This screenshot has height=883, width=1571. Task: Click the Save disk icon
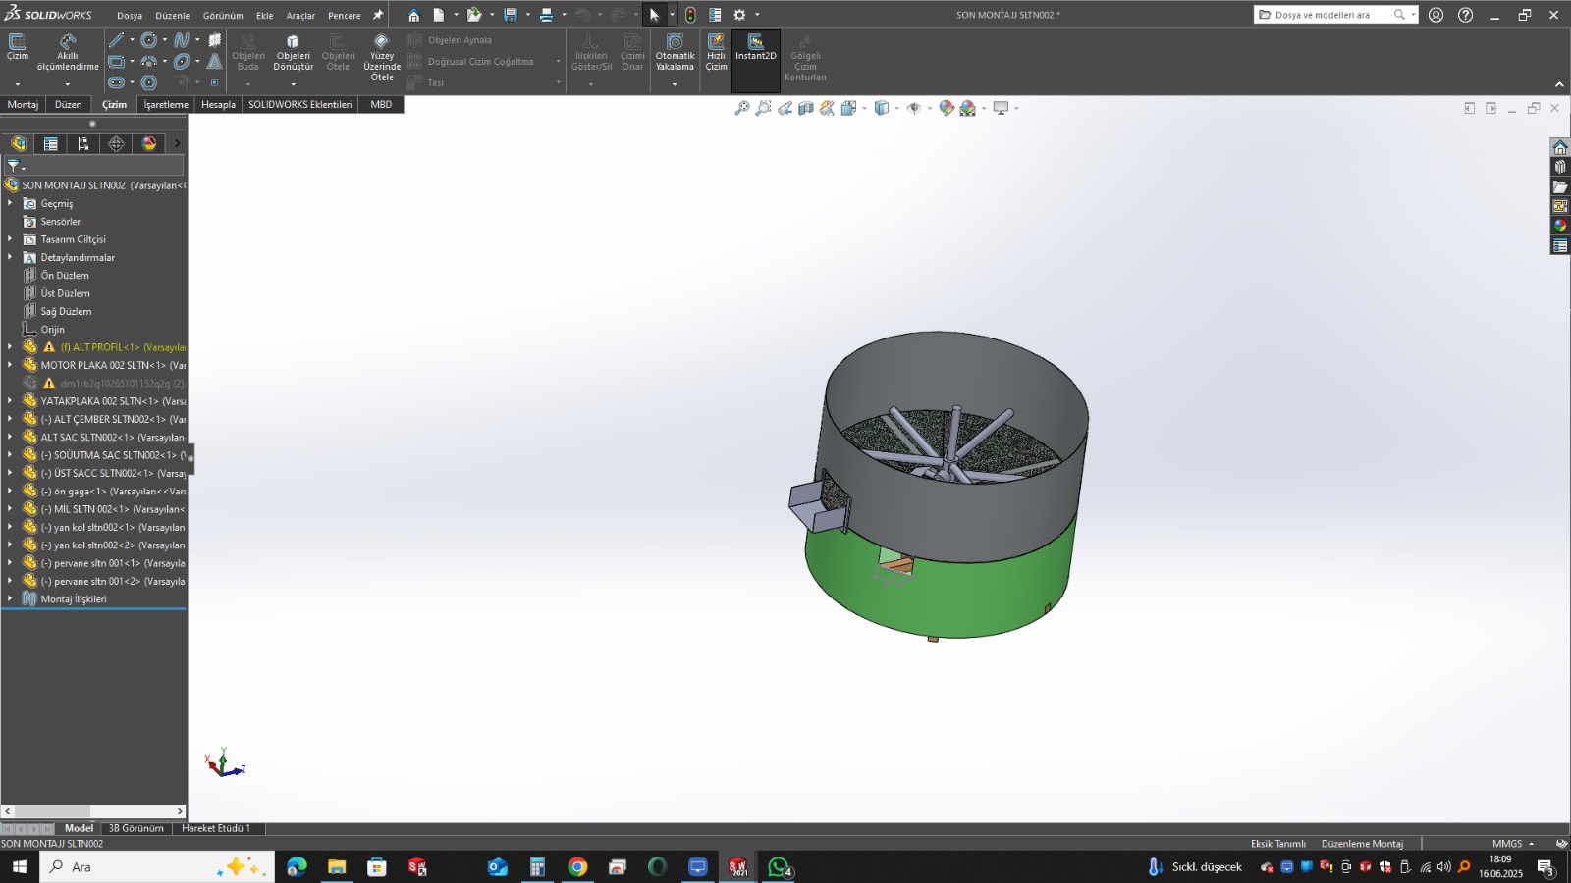[511, 15]
